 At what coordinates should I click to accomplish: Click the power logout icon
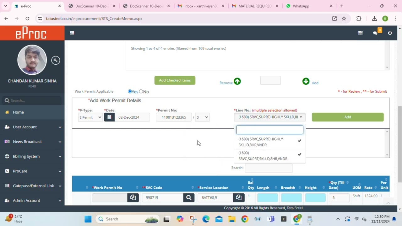(390, 33)
